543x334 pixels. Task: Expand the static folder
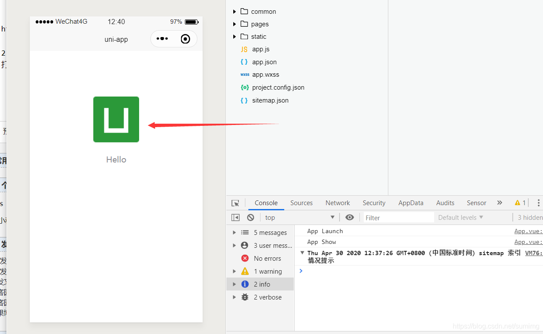(235, 37)
